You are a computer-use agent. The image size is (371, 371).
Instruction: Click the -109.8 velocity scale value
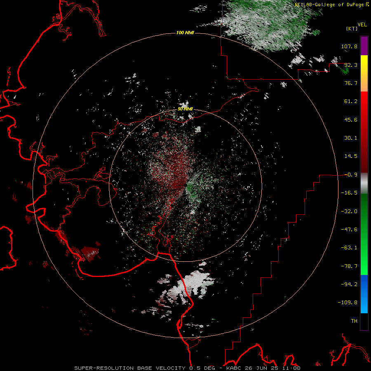click(348, 303)
